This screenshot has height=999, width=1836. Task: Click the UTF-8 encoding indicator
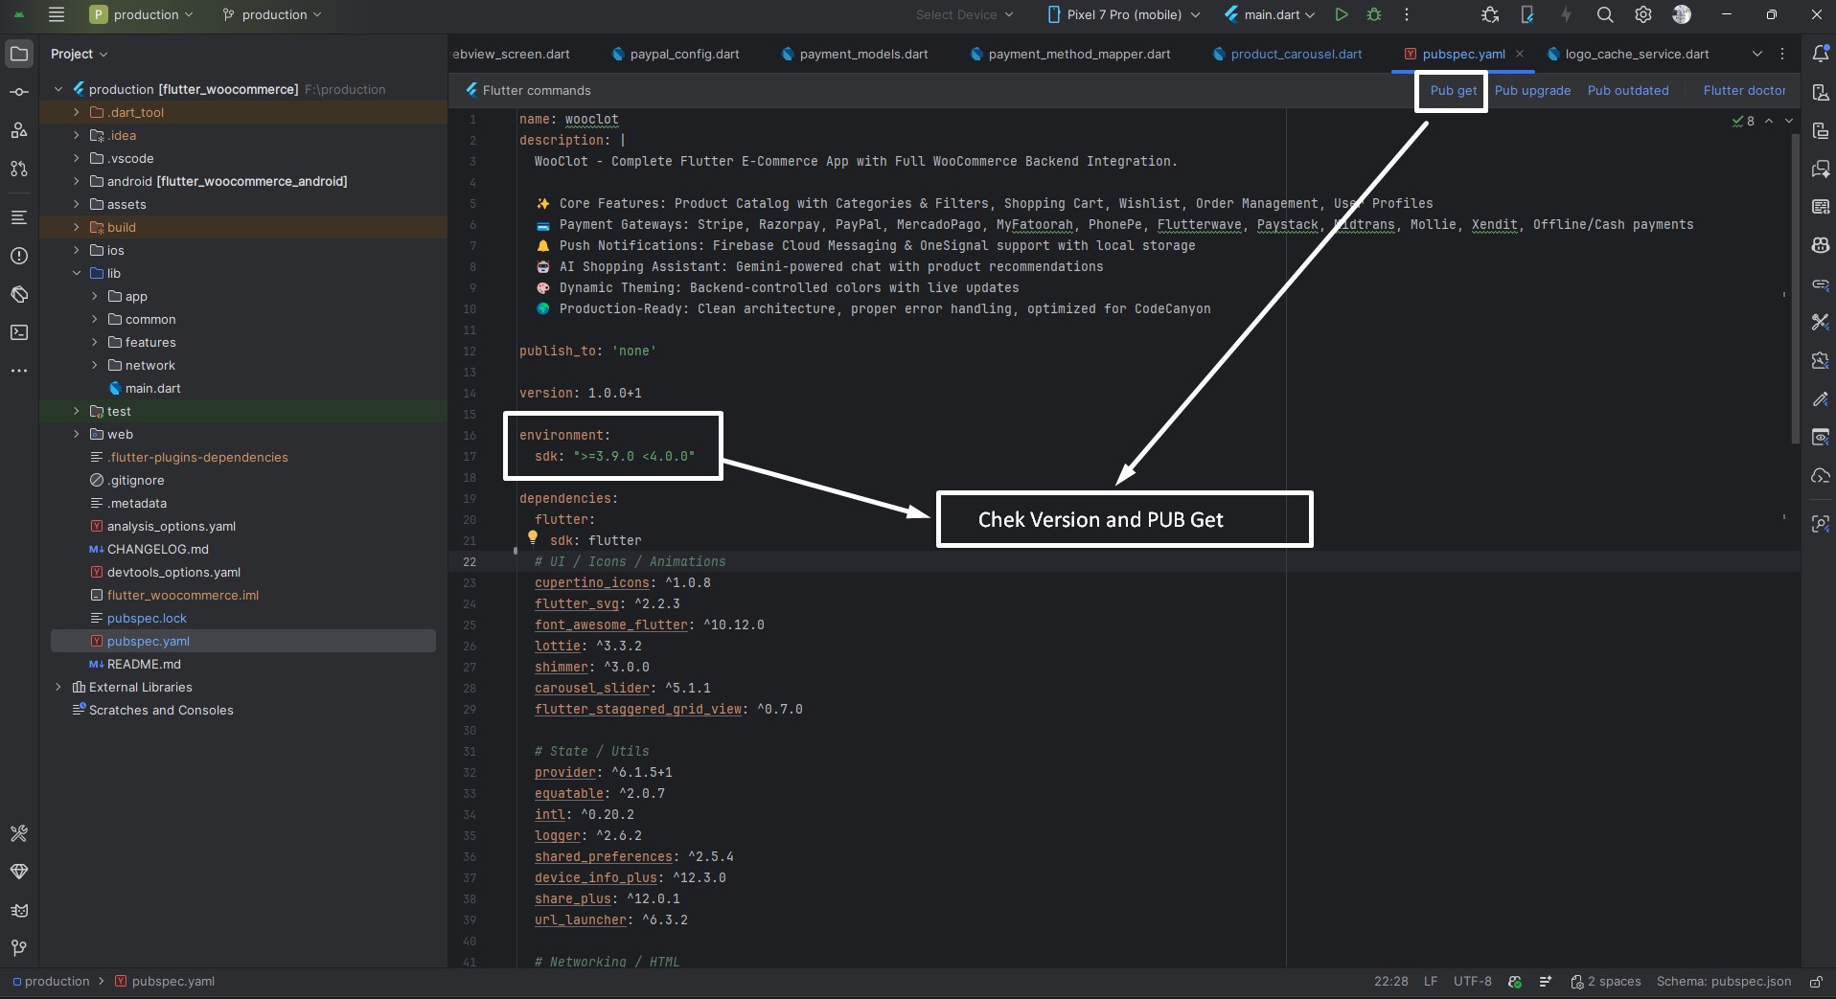(x=1472, y=982)
